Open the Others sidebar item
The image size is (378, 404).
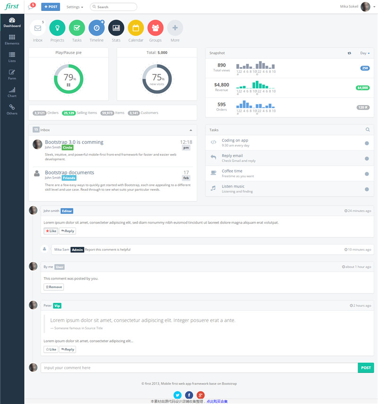[12, 110]
